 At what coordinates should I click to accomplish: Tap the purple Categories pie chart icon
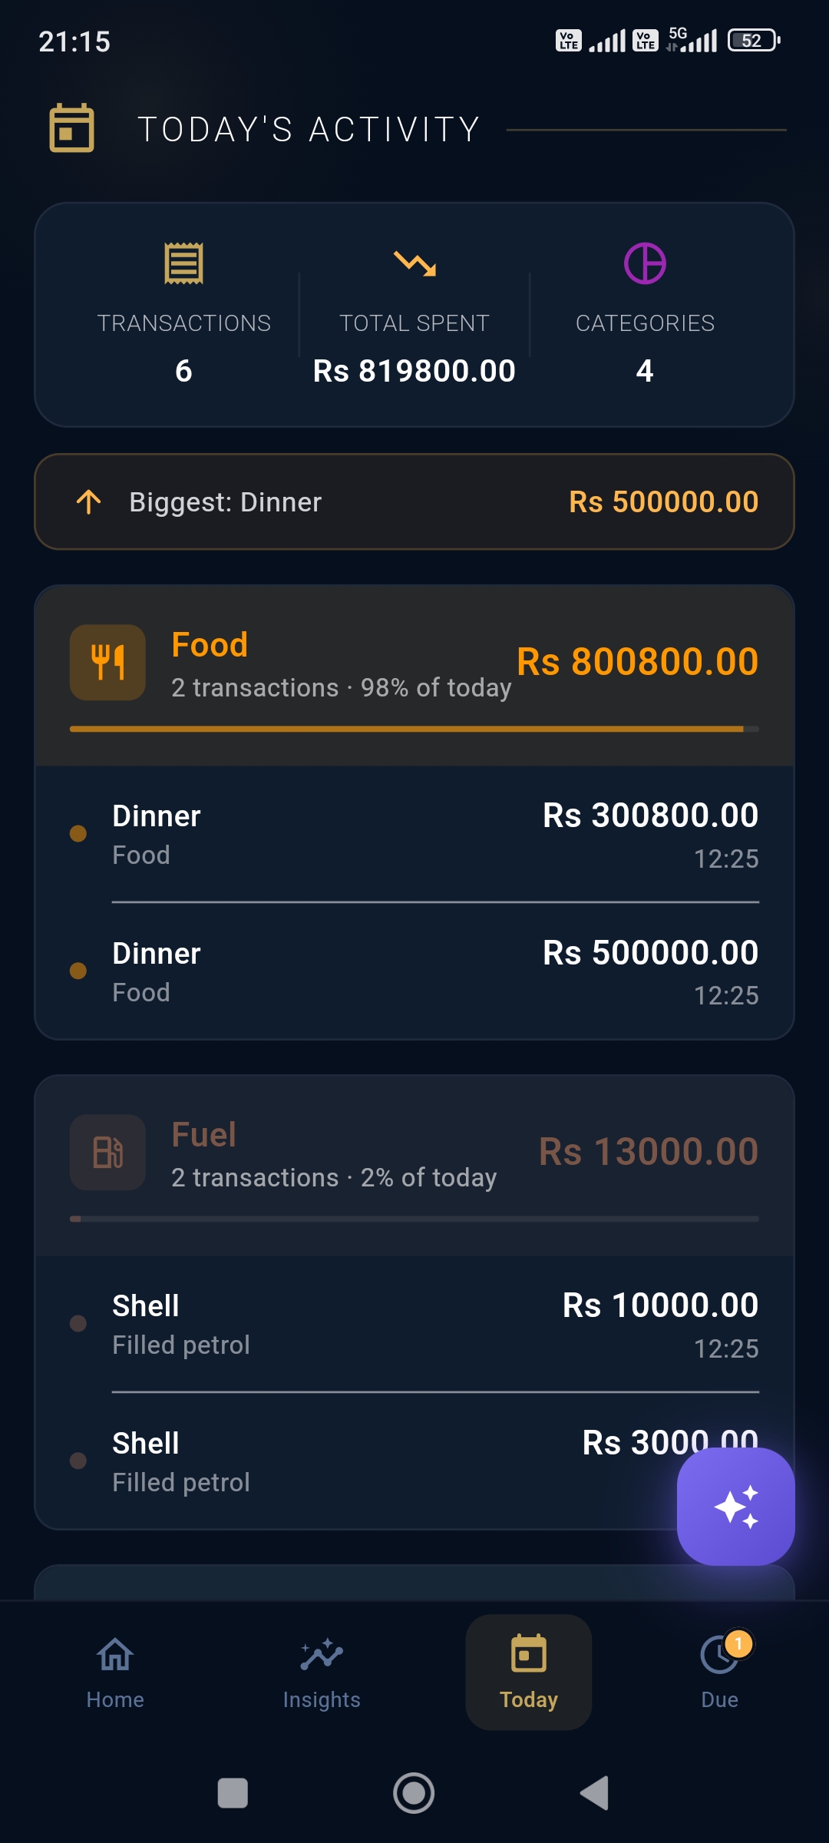(x=645, y=264)
